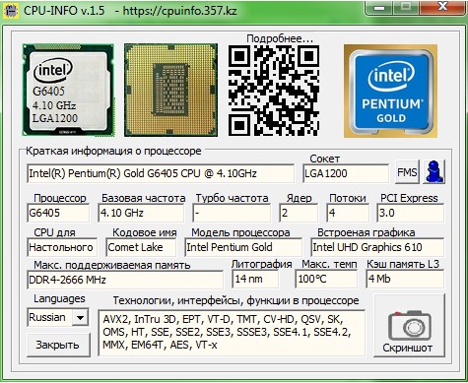This screenshot has height=383, width=468.
Task: Open the Languages dropdown arrow
Action: click(x=81, y=317)
